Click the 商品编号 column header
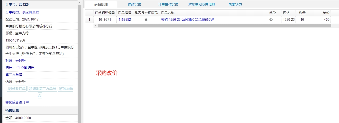Image resolution: width=339 pixels, height=123 pixels. (125, 13)
